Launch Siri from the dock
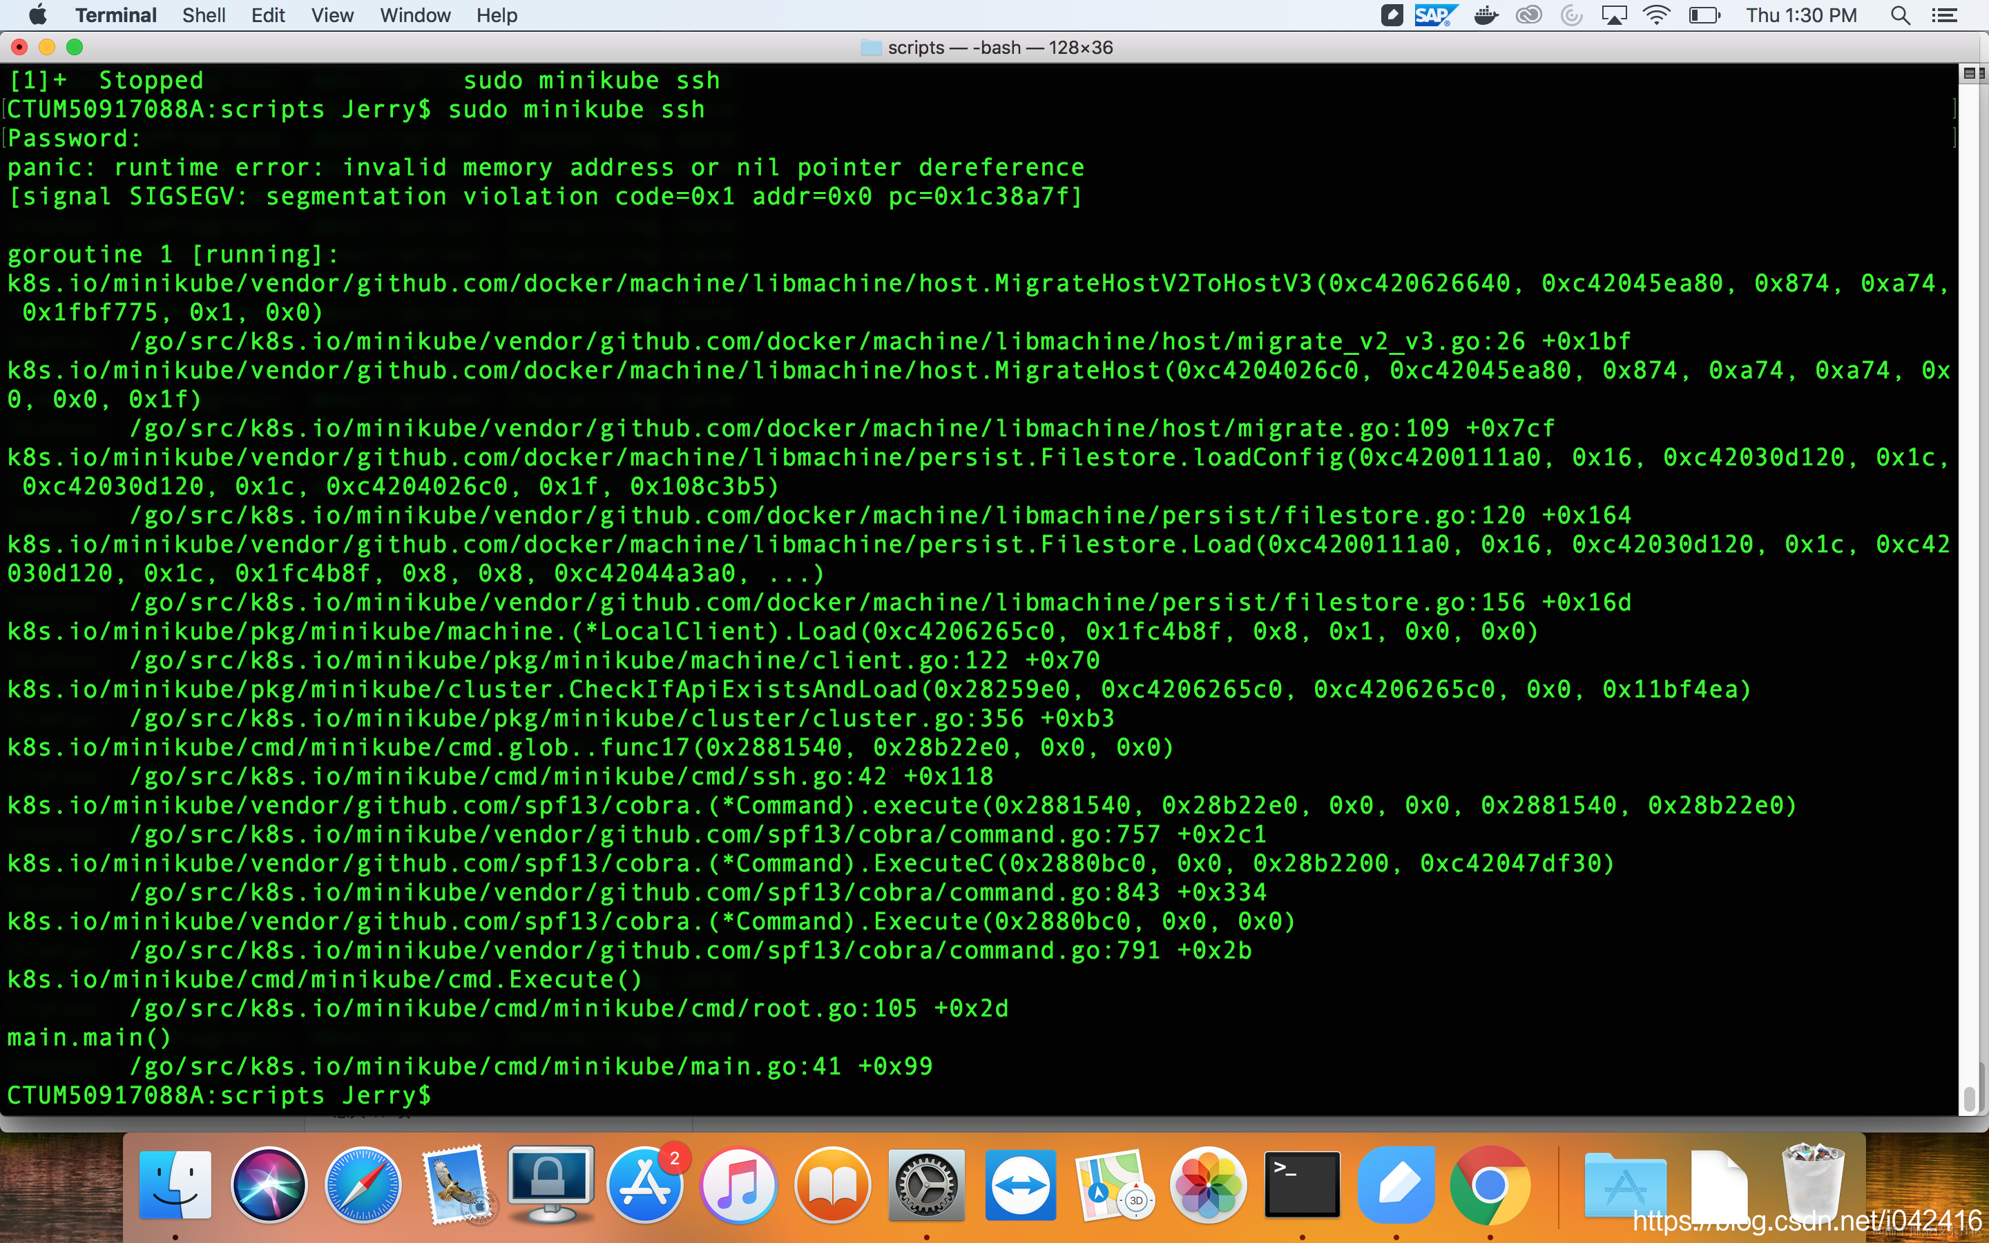 click(269, 1184)
